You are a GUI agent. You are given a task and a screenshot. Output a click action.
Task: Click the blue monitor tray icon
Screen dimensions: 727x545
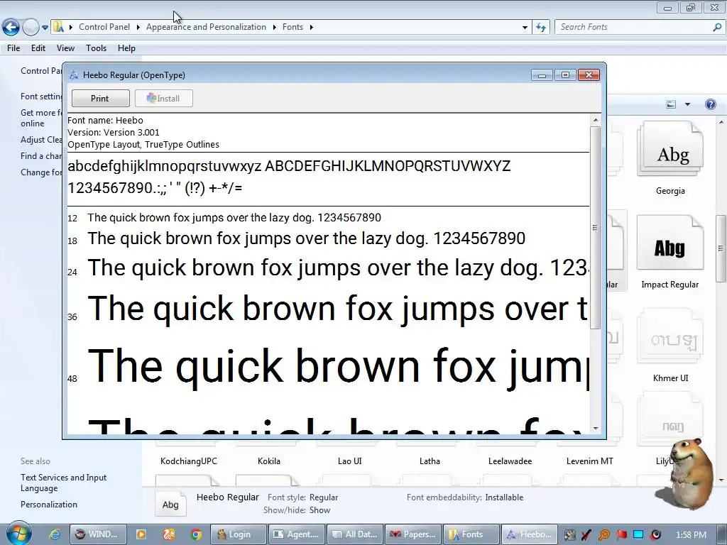point(638,535)
